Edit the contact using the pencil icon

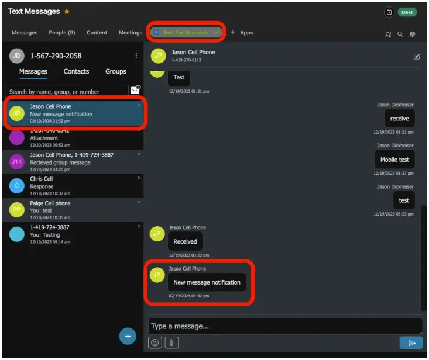coord(416,57)
